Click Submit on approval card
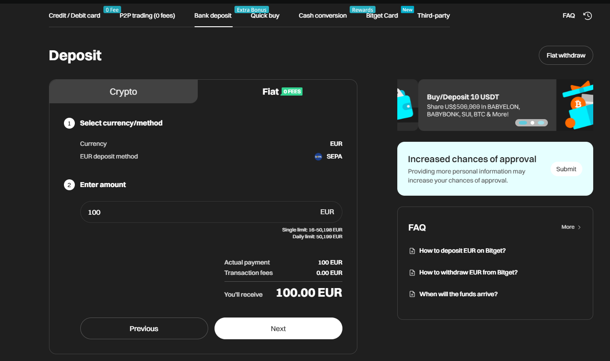 (566, 169)
